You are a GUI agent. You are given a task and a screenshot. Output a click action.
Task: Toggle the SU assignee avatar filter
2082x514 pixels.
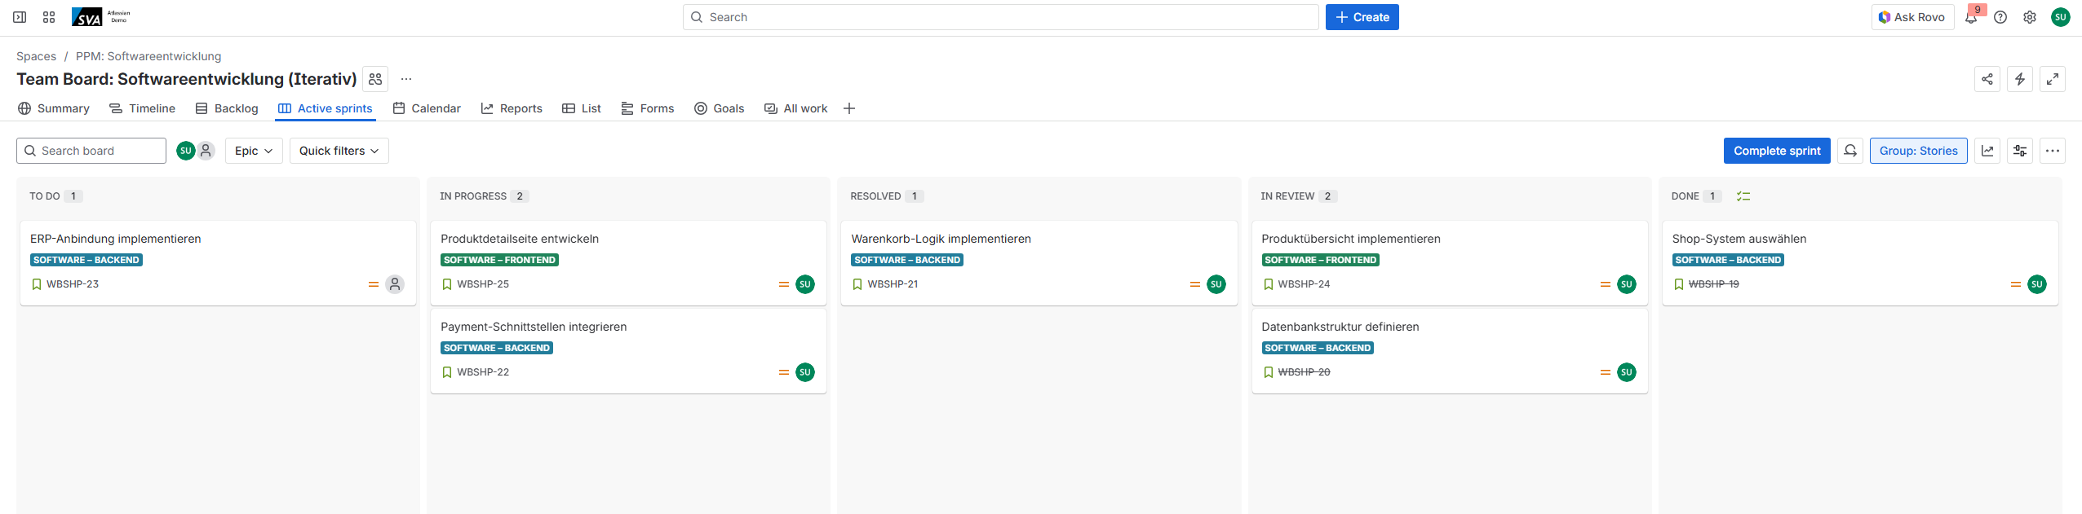(x=185, y=151)
